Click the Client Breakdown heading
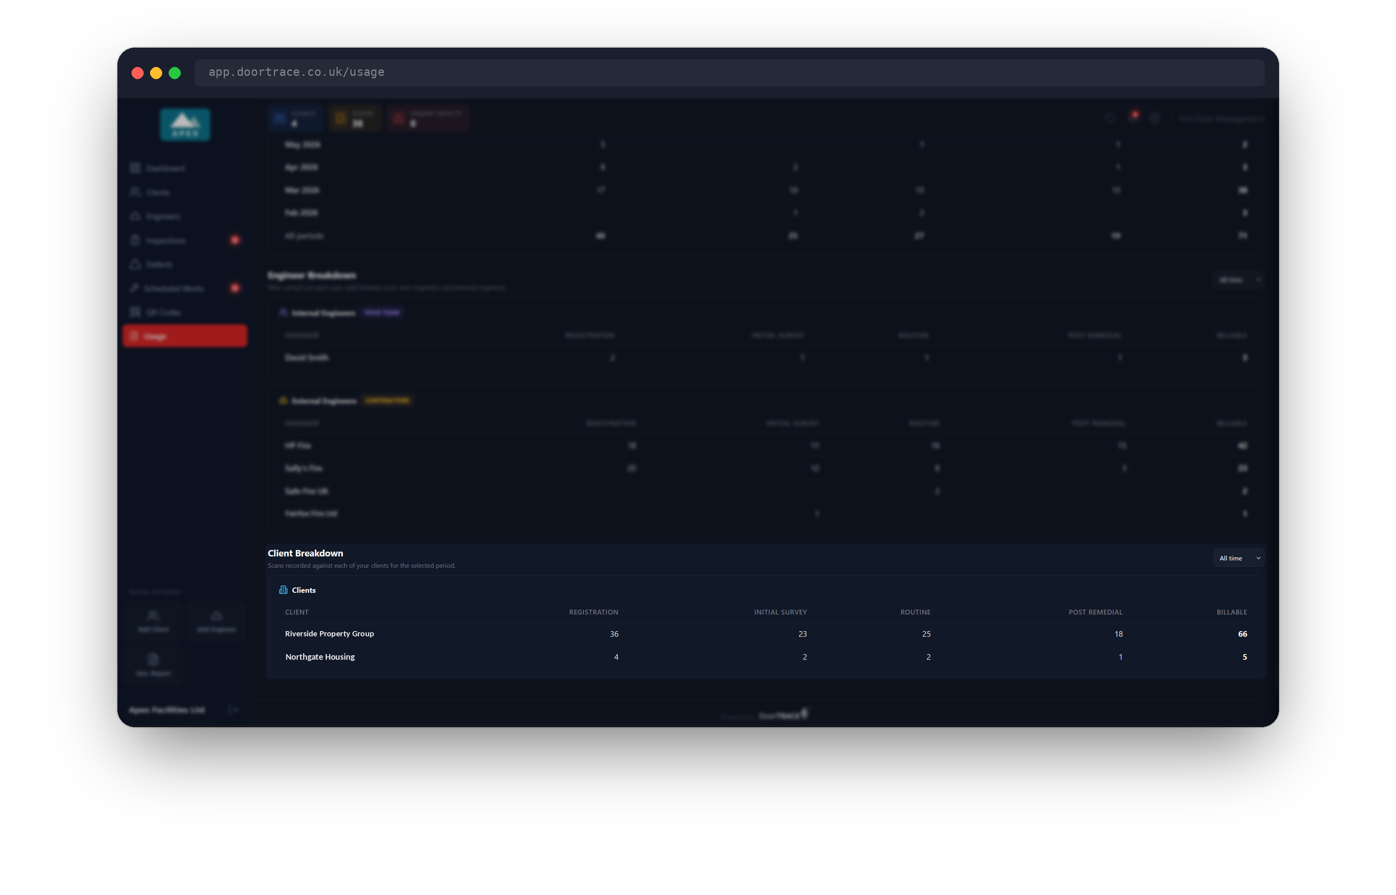This screenshot has width=1396, height=895. pos(305,553)
